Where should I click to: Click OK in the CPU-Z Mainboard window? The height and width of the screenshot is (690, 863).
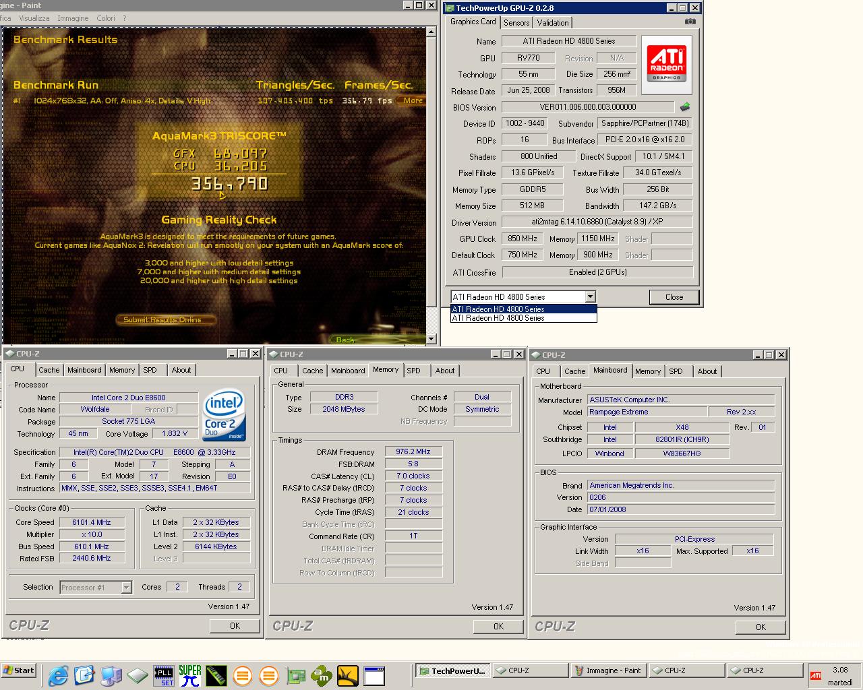click(x=761, y=627)
